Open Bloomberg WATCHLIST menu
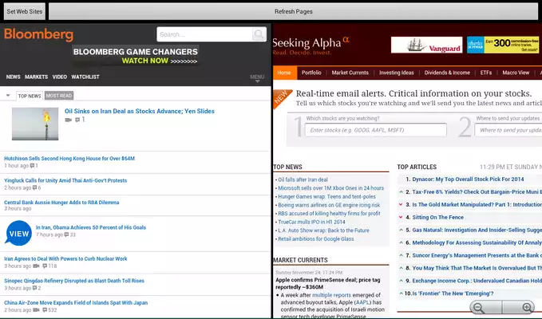Viewport: 542px width, 319px height. coord(85,77)
